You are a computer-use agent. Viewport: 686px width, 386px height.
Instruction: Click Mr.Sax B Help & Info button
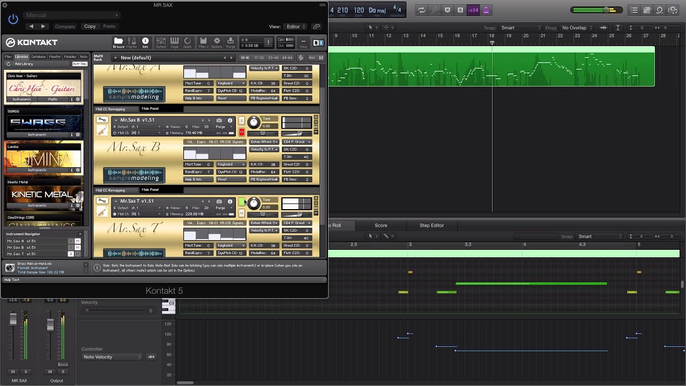[198, 180]
